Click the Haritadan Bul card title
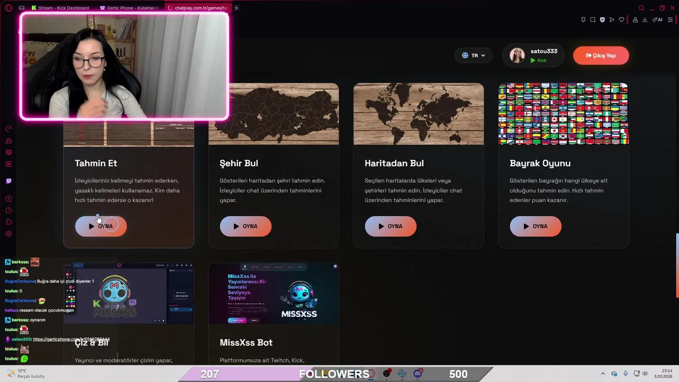 point(394,163)
